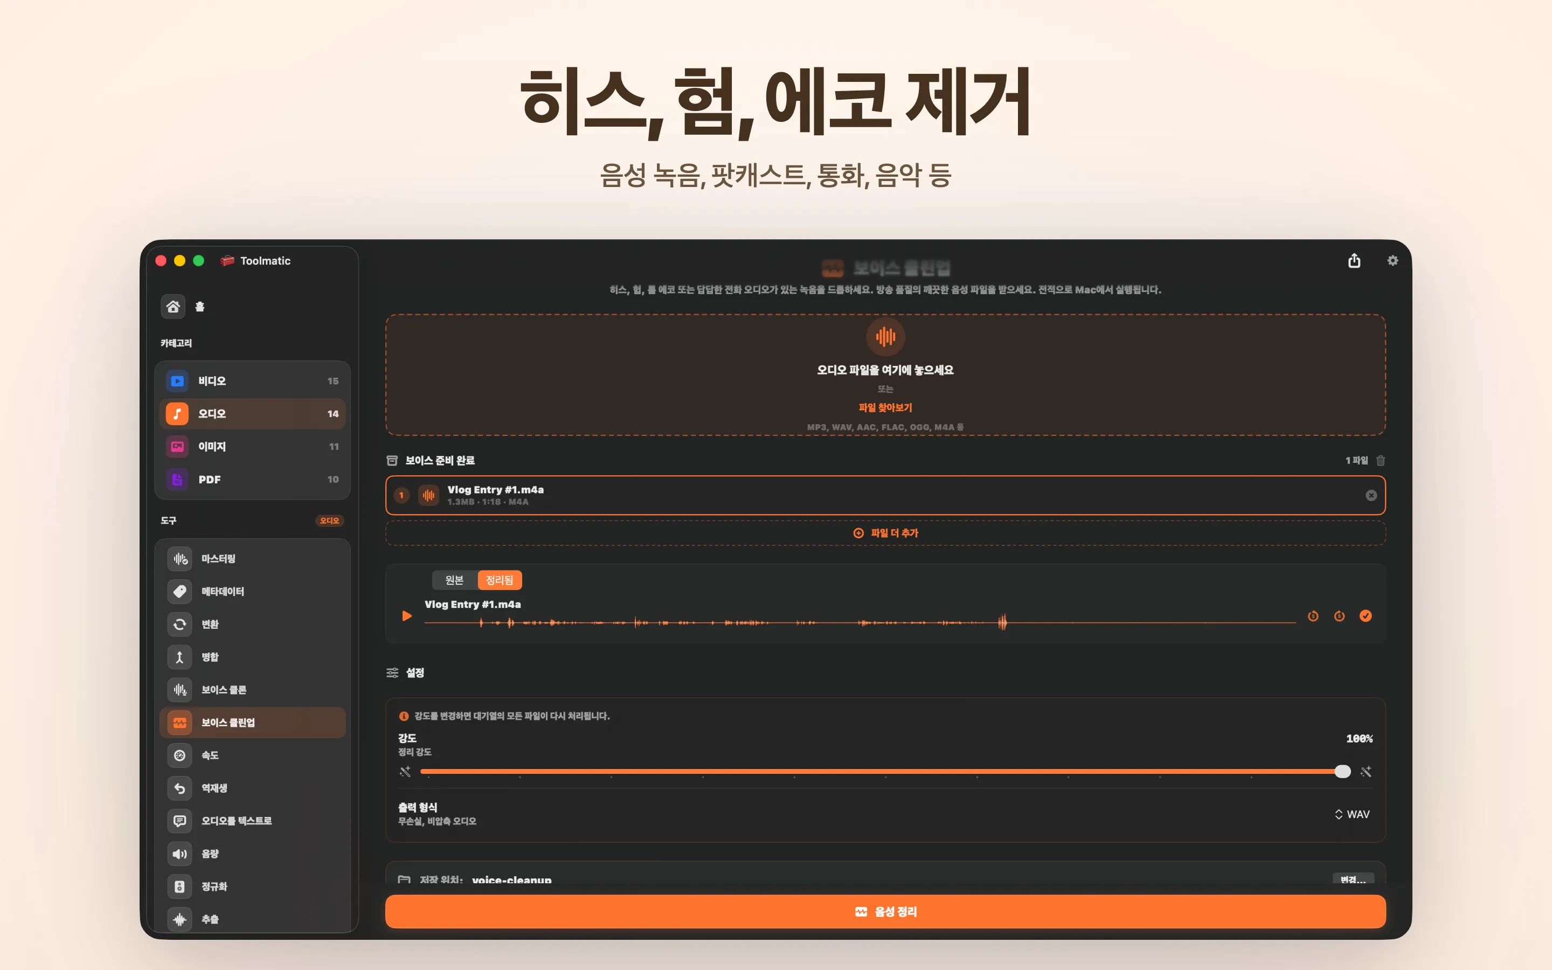Select the 오디오 category
The image size is (1552, 970).
(252, 414)
